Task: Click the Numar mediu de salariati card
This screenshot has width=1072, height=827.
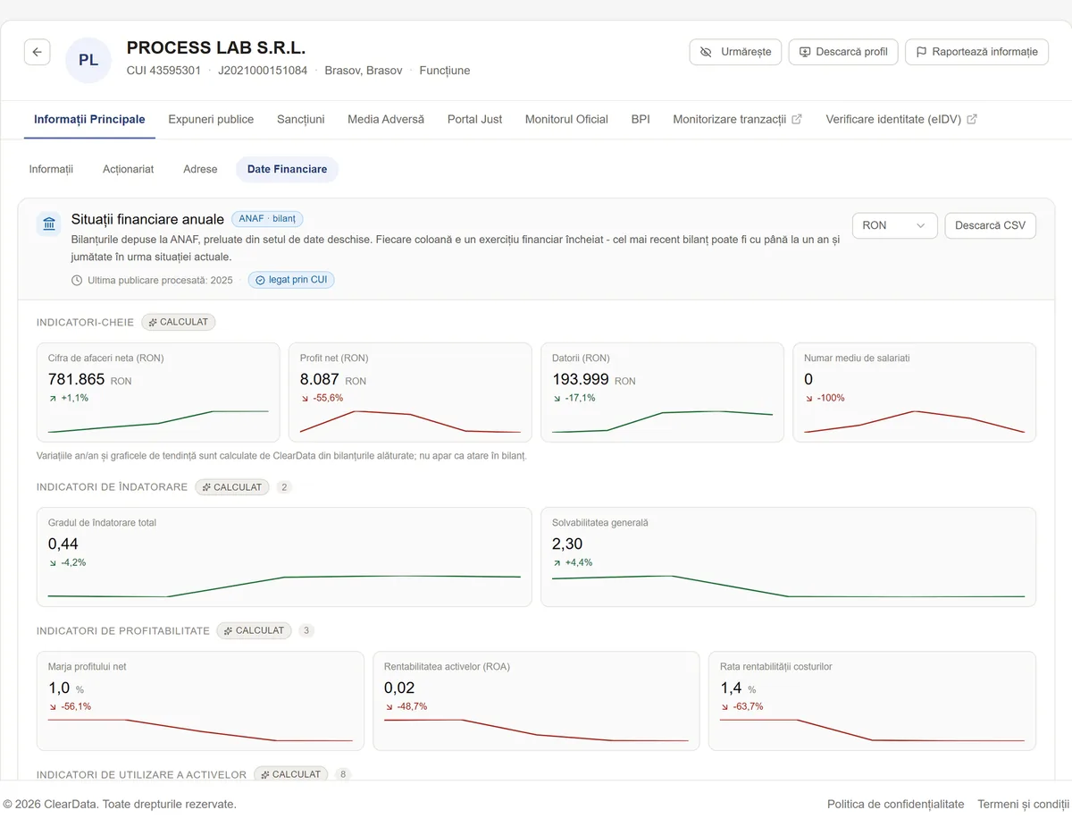Action: [x=914, y=392]
